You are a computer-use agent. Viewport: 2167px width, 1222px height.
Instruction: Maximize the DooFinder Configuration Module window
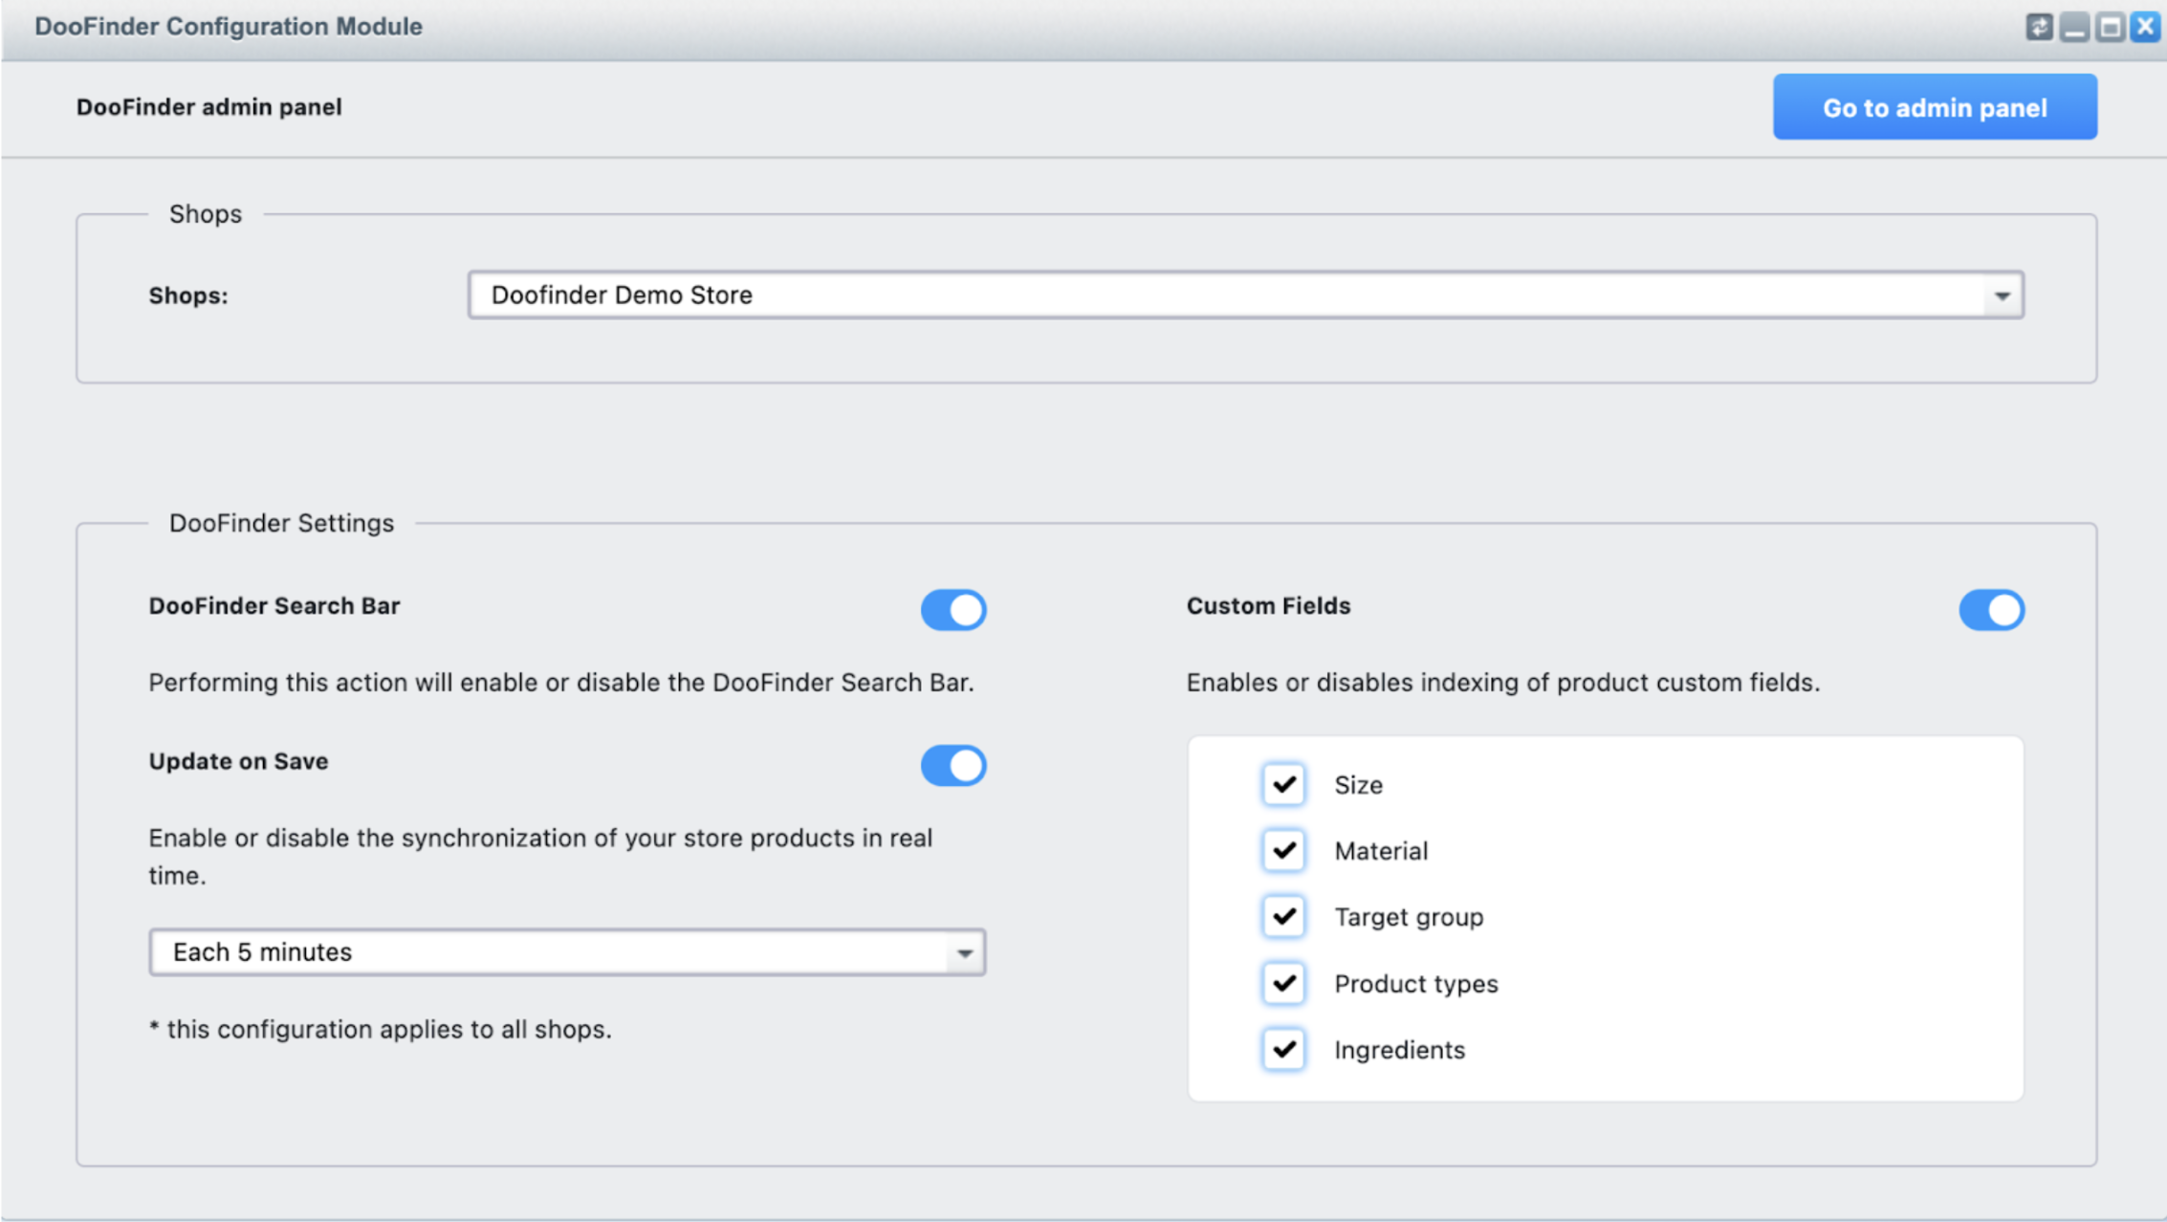(x=2110, y=27)
